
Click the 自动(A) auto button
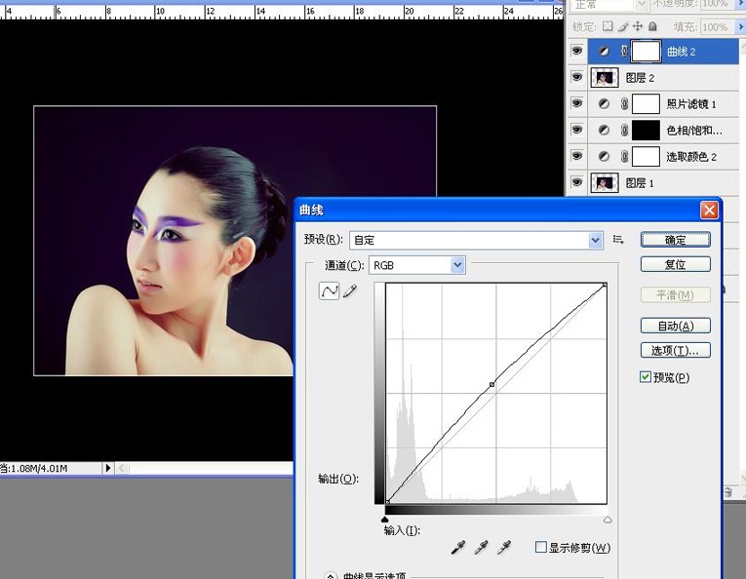(x=676, y=326)
